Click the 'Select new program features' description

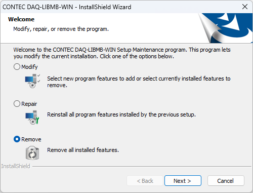point(139,82)
